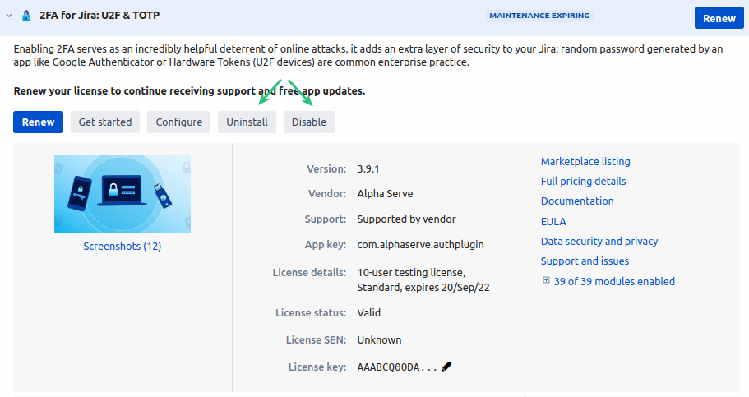Open the Get started guide
This screenshot has height=397, width=749.
click(x=105, y=122)
